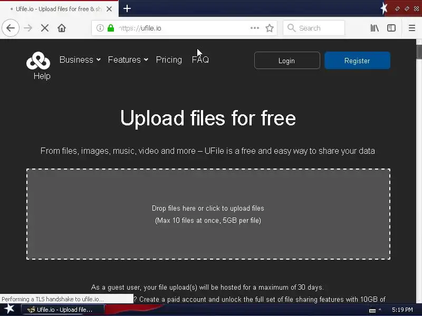Open the Firefox hamburger menu
The height and width of the screenshot is (316, 422).
pos(412,28)
